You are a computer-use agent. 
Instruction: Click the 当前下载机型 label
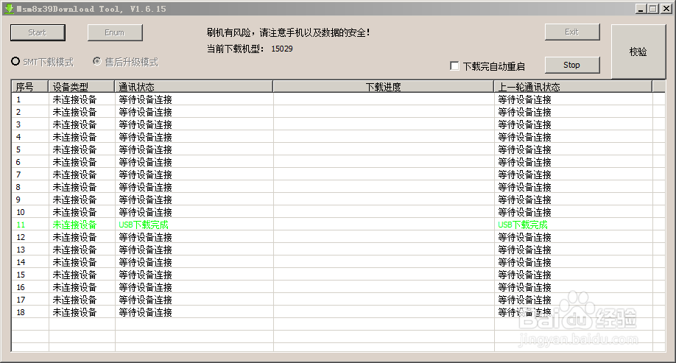coord(236,49)
